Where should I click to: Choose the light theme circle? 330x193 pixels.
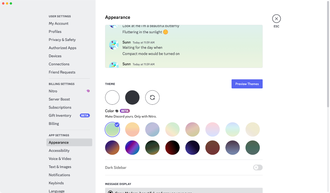tap(112, 98)
